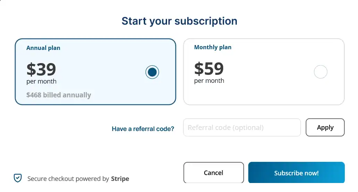358x192 pixels.
Task: Click 'per month' under the $39 price
Action: pos(41,82)
